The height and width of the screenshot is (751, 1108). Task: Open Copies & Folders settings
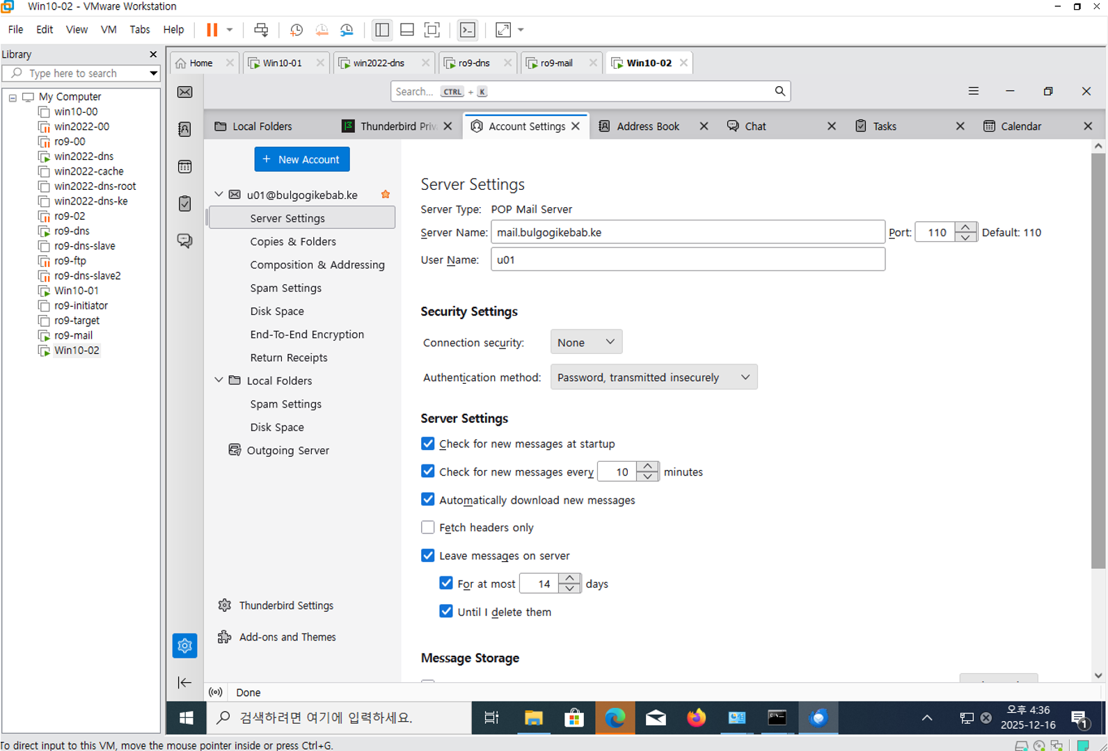(x=293, y=241)
